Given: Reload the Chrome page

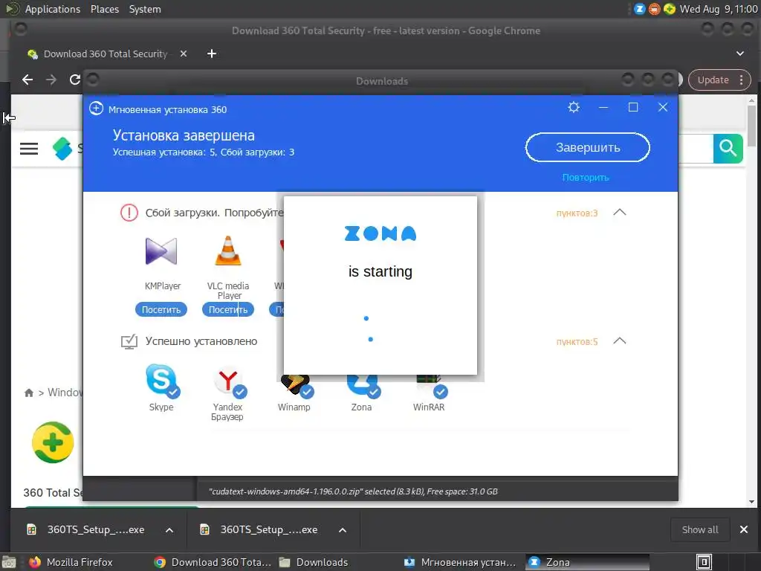Looking at the screenshot, I should [74, 80].
